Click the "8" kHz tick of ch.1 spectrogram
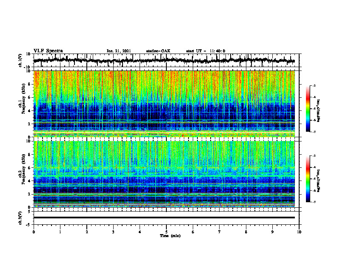This screenshot has height=260, width=337. tap(29, 84)
